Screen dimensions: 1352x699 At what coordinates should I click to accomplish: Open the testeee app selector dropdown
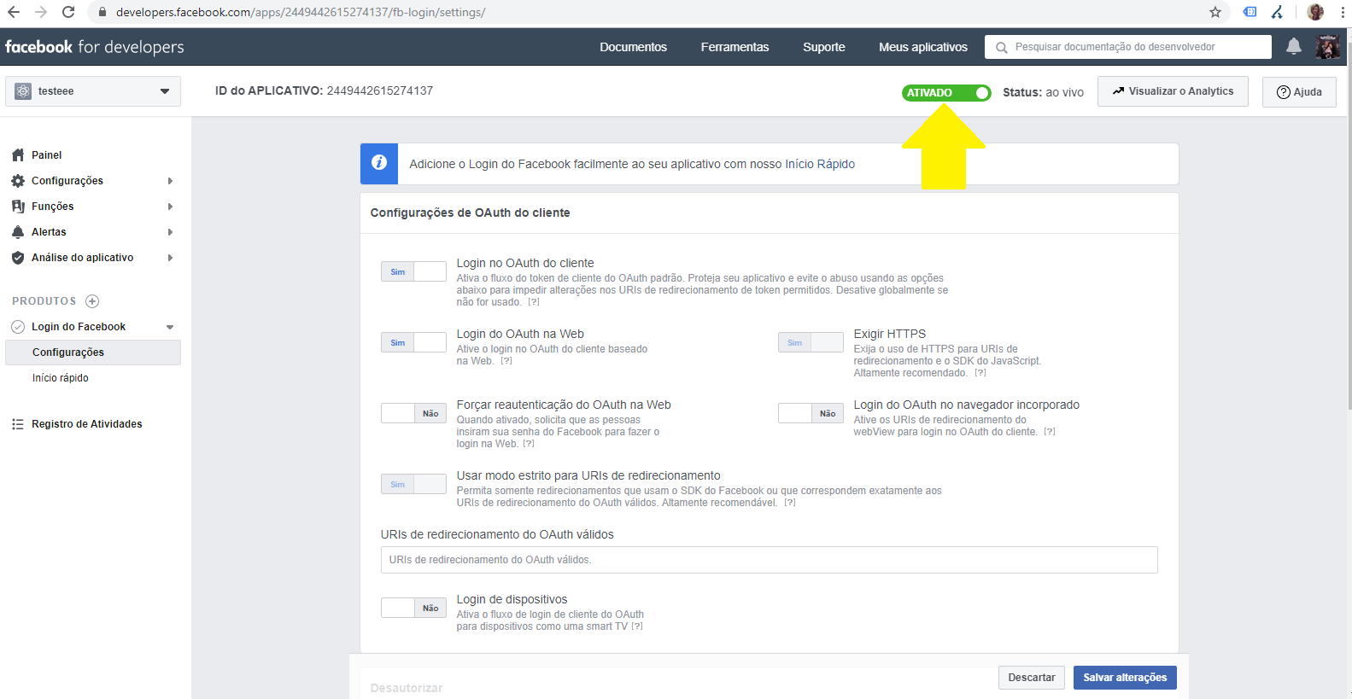93,91
